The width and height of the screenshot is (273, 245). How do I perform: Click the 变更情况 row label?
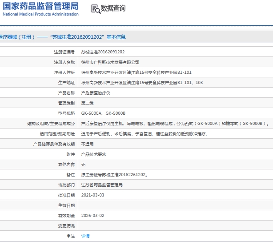coord(66,226)
